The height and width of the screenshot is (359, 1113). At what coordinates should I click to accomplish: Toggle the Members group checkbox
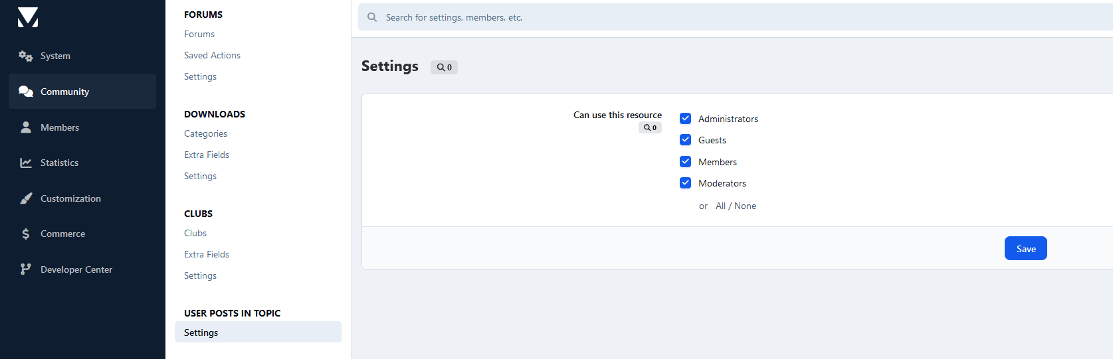(x=685, y=162)
